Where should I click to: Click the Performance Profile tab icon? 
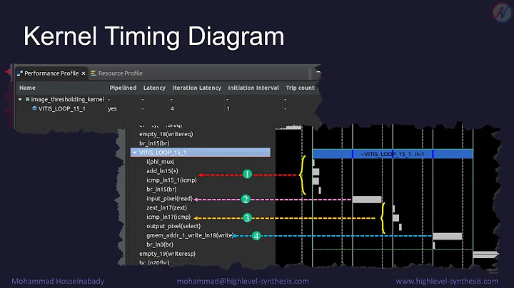[x=20, y=73]
